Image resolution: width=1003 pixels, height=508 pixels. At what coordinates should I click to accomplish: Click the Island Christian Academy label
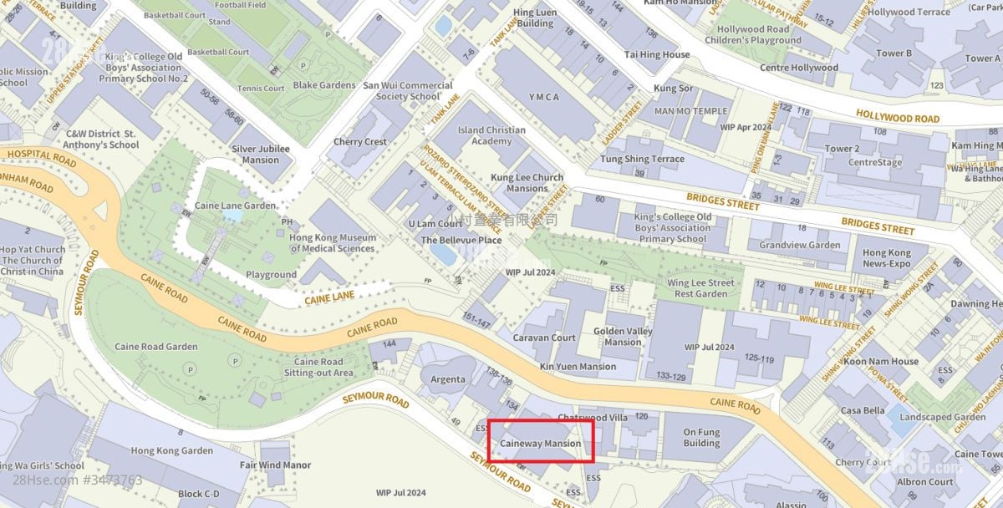tap(492, 135)
